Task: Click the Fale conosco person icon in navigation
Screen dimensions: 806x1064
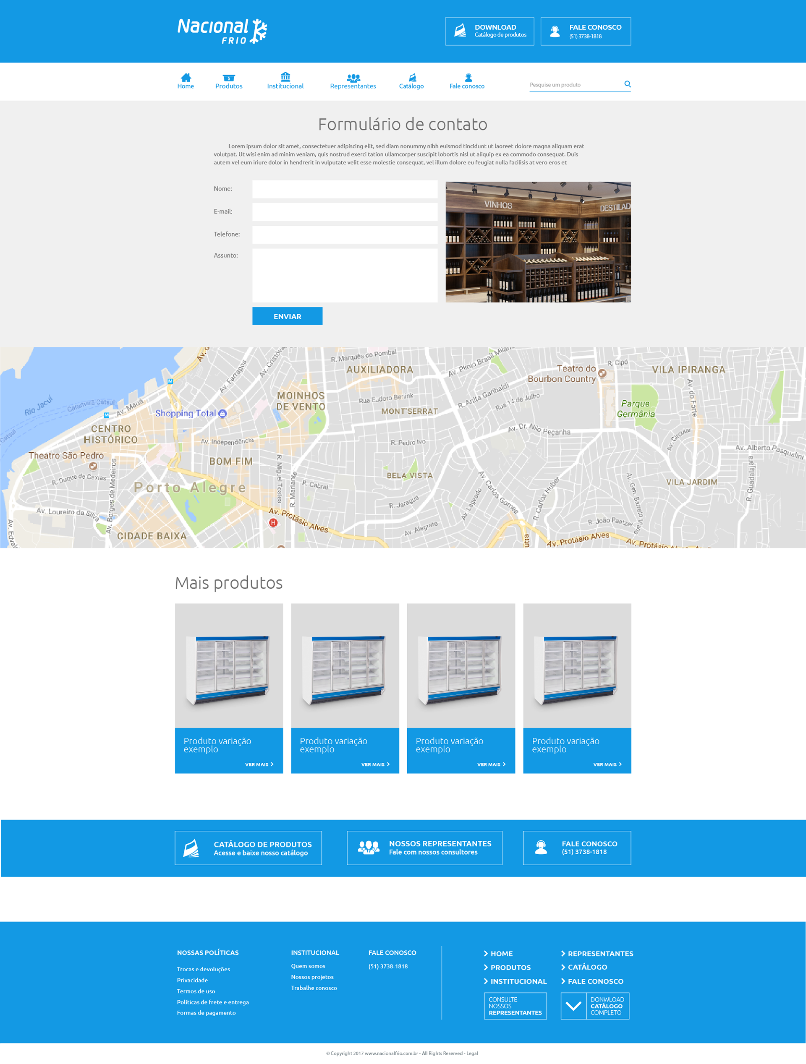Action: 468,78
